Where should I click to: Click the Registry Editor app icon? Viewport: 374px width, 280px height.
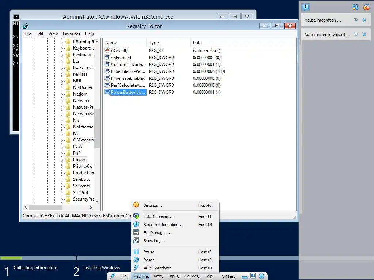point(26,26)
